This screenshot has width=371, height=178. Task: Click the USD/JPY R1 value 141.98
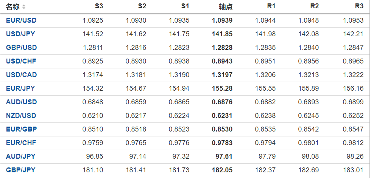click(x=268, y=34)
